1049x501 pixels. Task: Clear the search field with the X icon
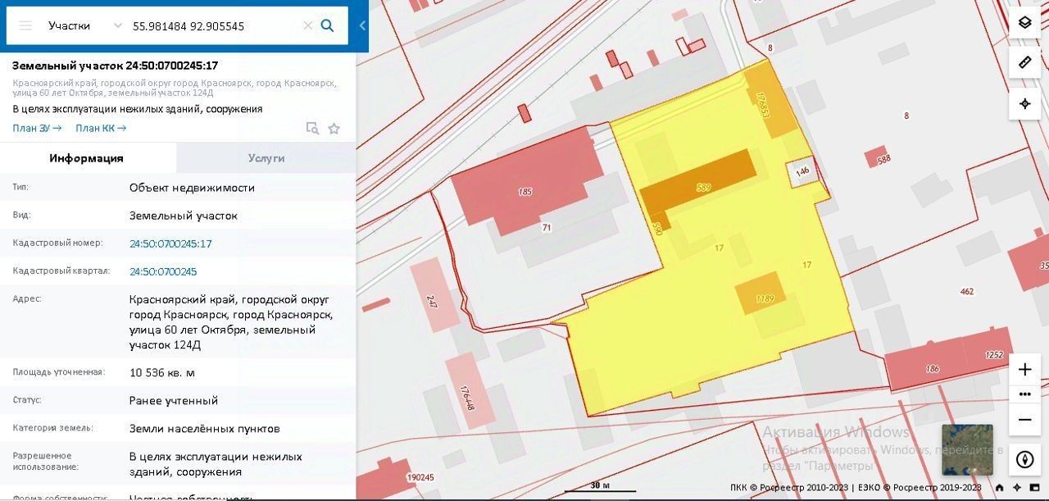pos(308,25)
